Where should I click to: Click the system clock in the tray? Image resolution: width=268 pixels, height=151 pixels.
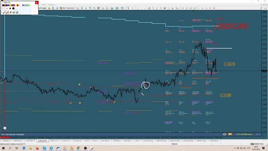click(x=256, y=148)
